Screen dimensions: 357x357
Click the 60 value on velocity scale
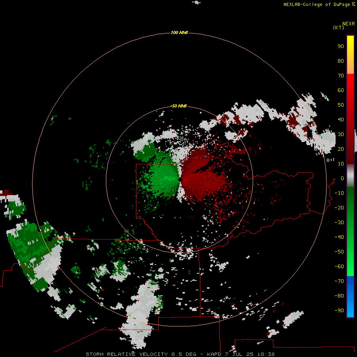point(341,90)
